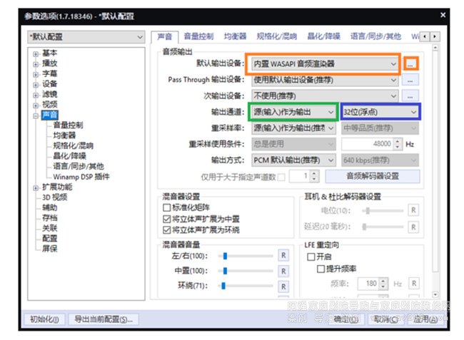This screenshot has width=464, height=340.
Task: Expand the 扩展功能 tree node
Action: [36, 187]
